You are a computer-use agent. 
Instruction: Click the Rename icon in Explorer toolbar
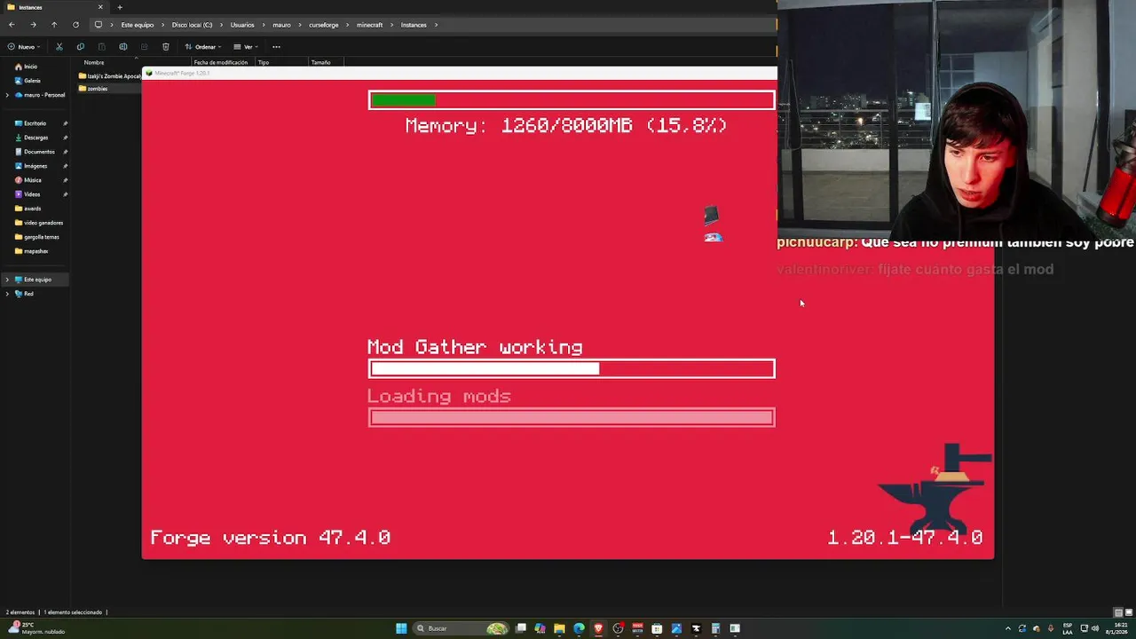coord(123,47)
